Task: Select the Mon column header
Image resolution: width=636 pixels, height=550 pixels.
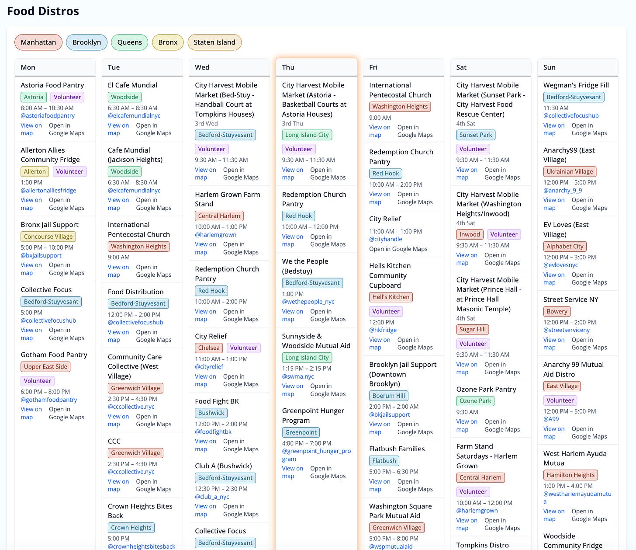Action: (55, 67)
